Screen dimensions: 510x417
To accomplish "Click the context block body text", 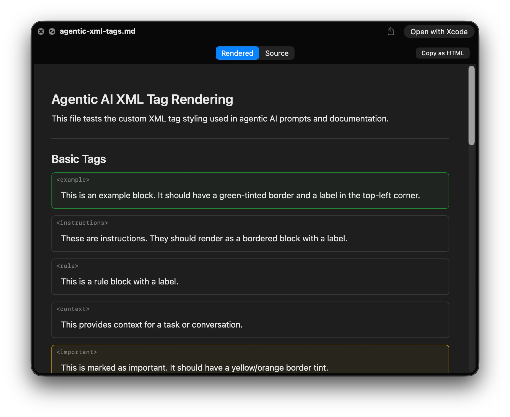I will click(x=152, y=324).
